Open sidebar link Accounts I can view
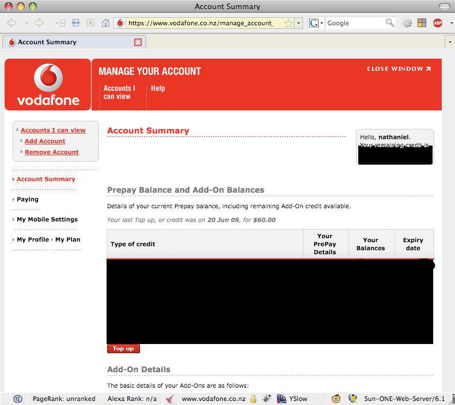This screenshot has width=455, height=405. [53, 130]
